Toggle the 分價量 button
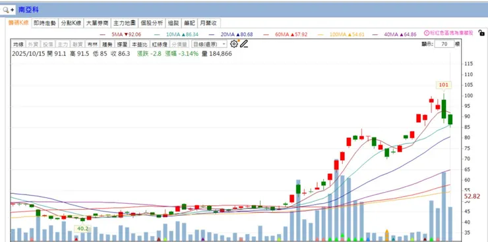 click(x=179, y=44)
